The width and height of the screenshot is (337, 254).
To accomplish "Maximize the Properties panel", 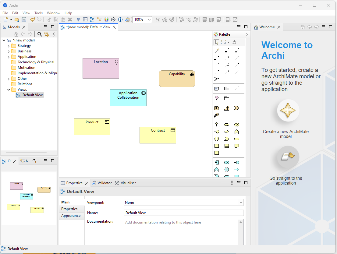I will click(246, 183).
